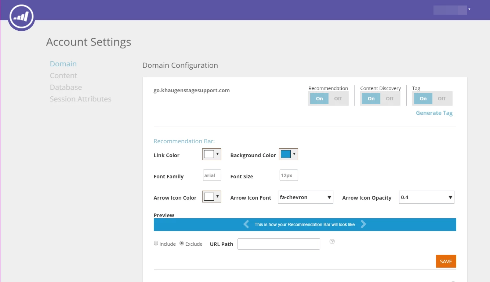The width and height of the screenshot is (490, 282).
Task: Expand the Arrow Icon Opacity dropdown
Action: (427, 197)
